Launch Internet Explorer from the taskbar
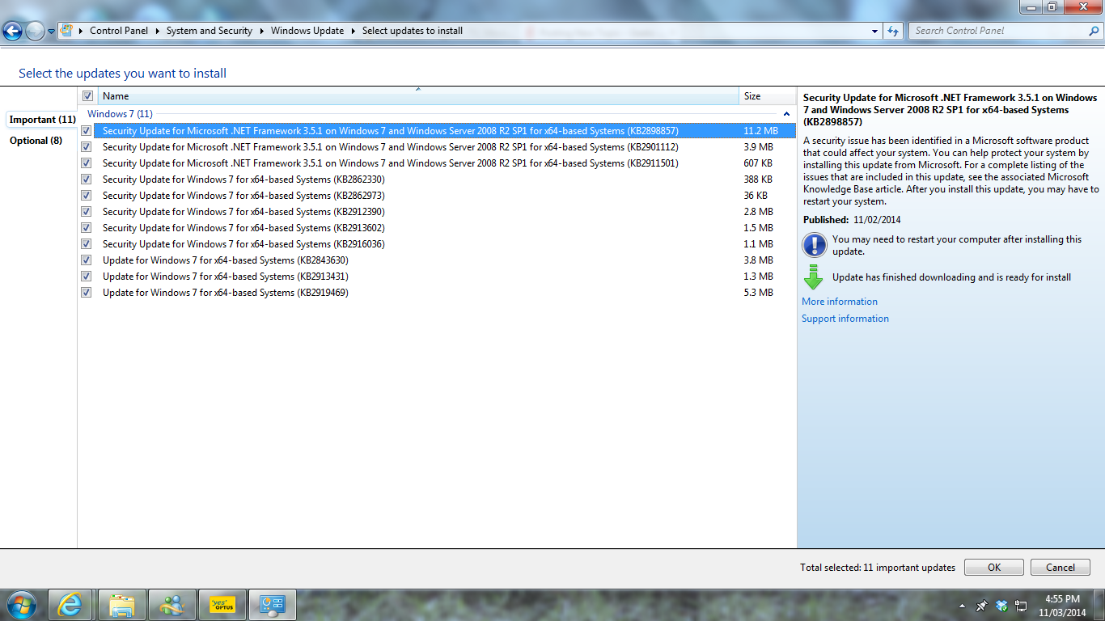The image size is (1105, 621). pos(70,605)
